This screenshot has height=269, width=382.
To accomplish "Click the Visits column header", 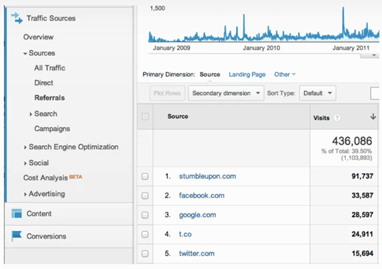I will click(321, 118).
